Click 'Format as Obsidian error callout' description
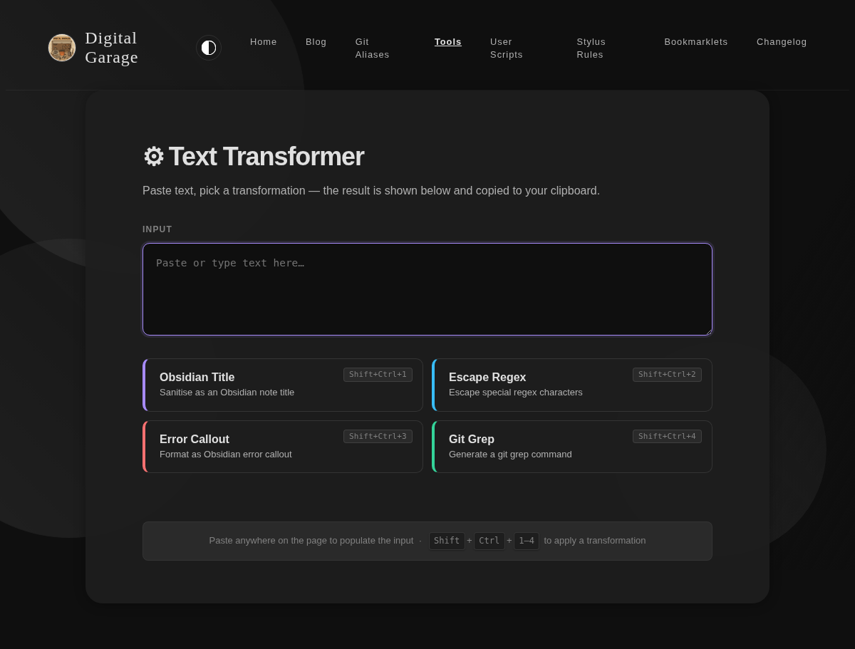 click(x=226, y=455)
